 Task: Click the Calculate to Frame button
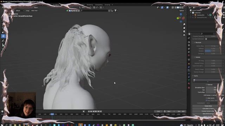click(208, 108)
